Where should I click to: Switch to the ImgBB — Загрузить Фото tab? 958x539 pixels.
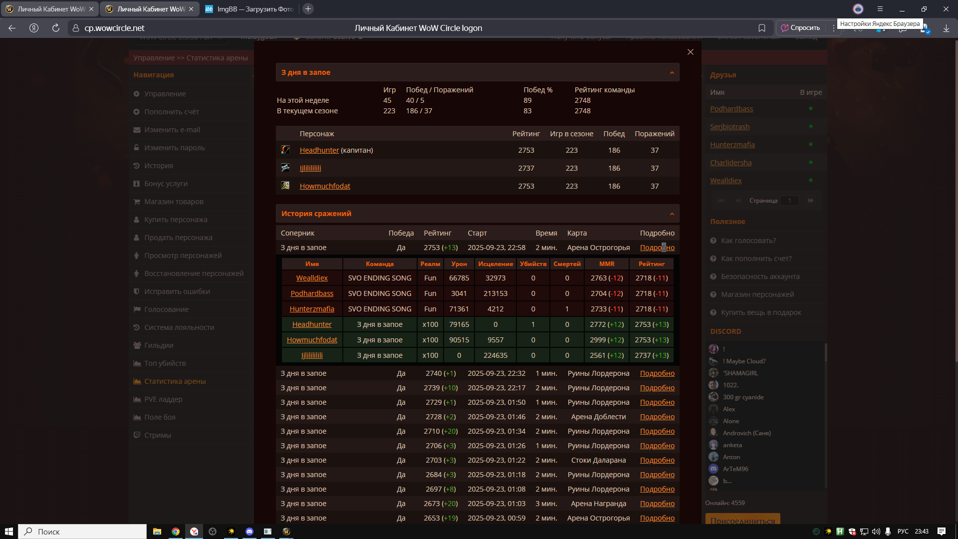click(x=249, y=9)
